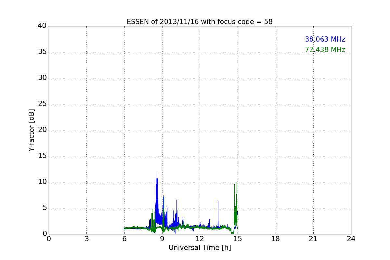Click x-axis tick label 9
The width and height of the screenshot is (390, 260).
162,239
